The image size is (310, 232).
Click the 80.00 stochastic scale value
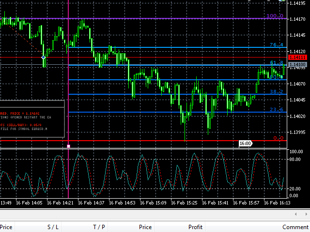[296, 159]
